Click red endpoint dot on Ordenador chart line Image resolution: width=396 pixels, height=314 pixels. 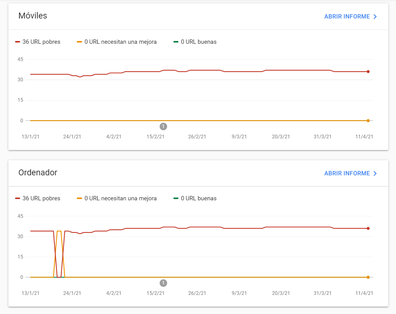[x=368, y=228]
